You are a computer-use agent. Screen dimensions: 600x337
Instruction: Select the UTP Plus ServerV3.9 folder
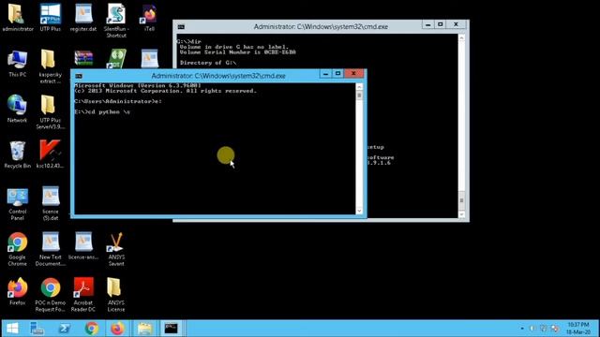click(x=50, y=112)
